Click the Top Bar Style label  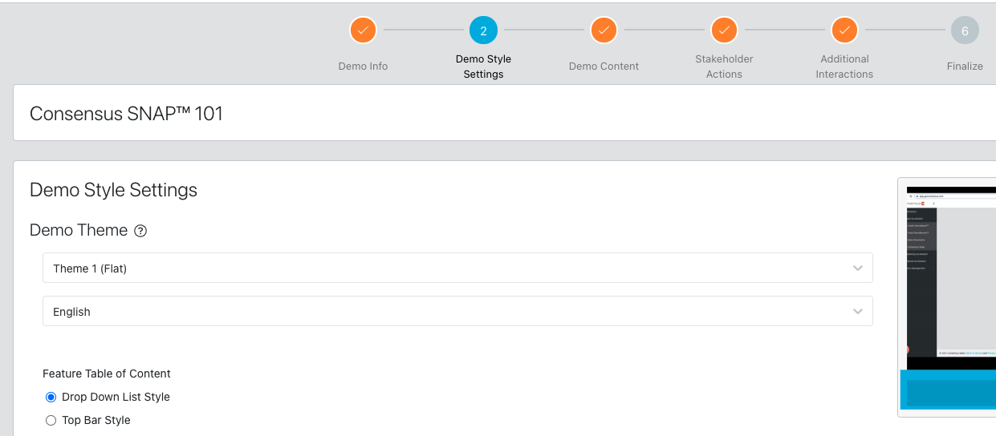[96, 420]
